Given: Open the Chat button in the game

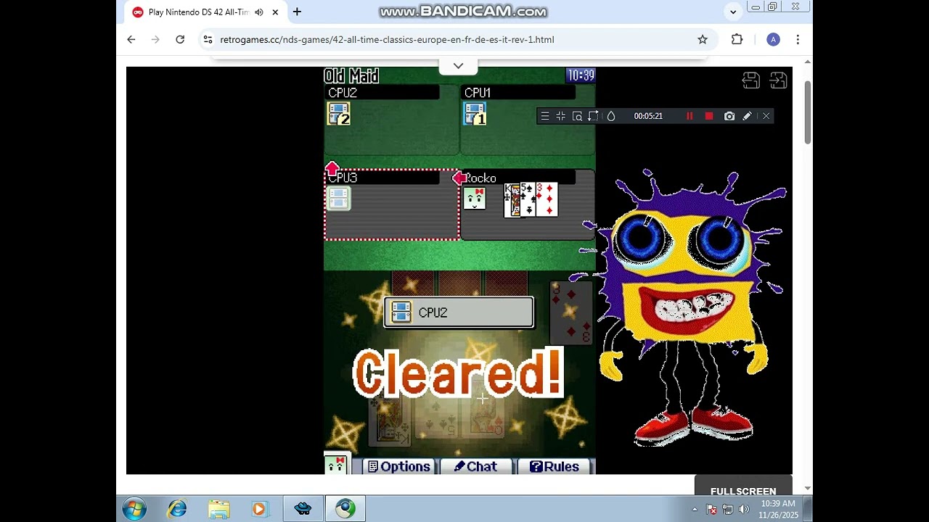Looking at the screenshot, I should coord(476,466).
